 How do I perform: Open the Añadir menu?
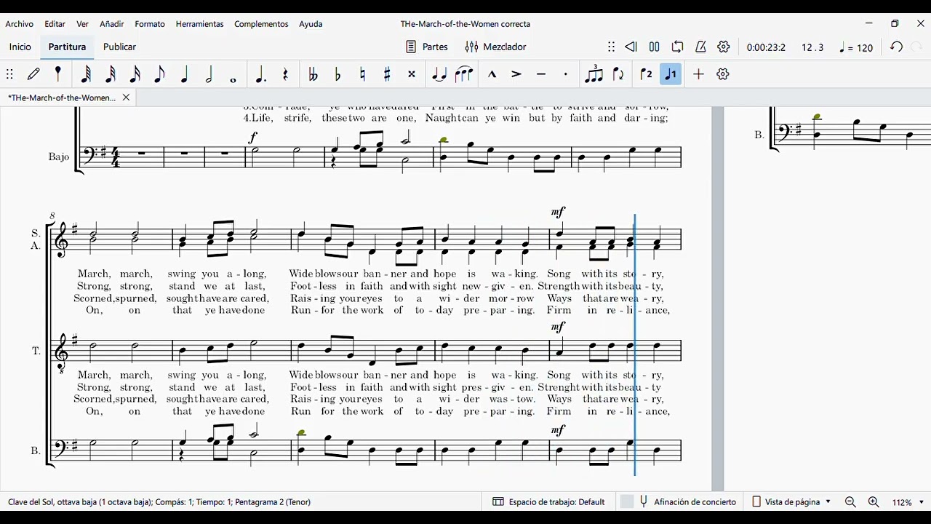click(112, 24)
